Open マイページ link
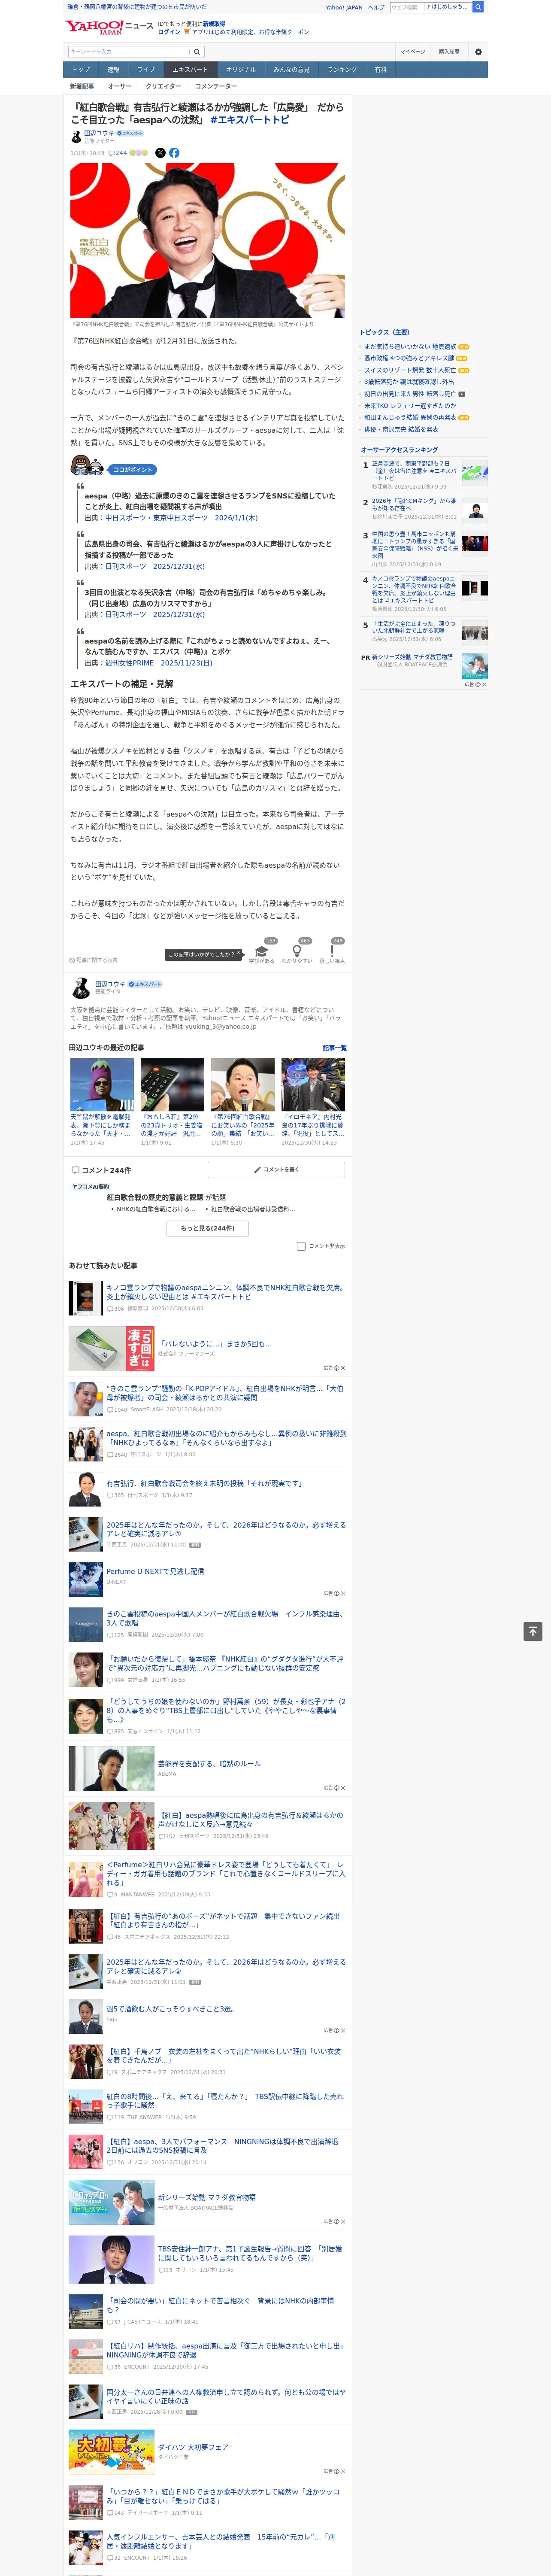Image resolution: width=551 pixels, height=2576 pixels. coord(413,52)
